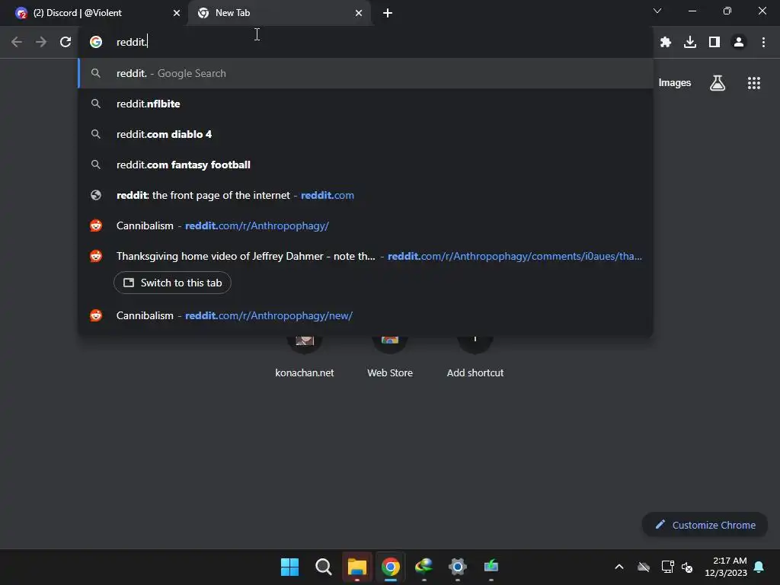Open the Extensions puzzle icon
Image resolution: width=780 pixels, height=585 pixels.
(666, 43)
